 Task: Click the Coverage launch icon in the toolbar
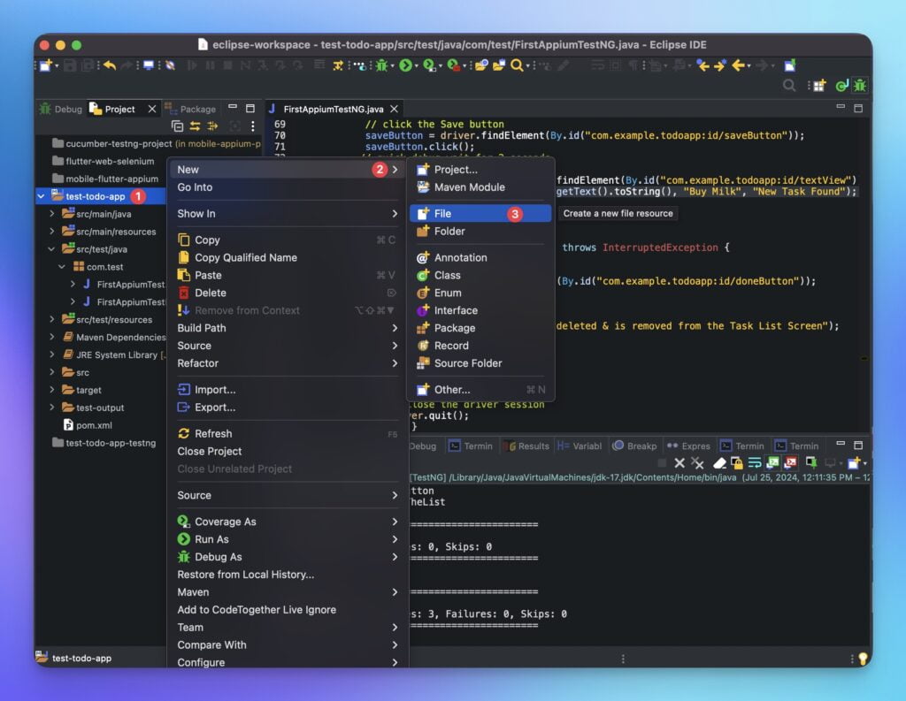(x=429, y=65)
